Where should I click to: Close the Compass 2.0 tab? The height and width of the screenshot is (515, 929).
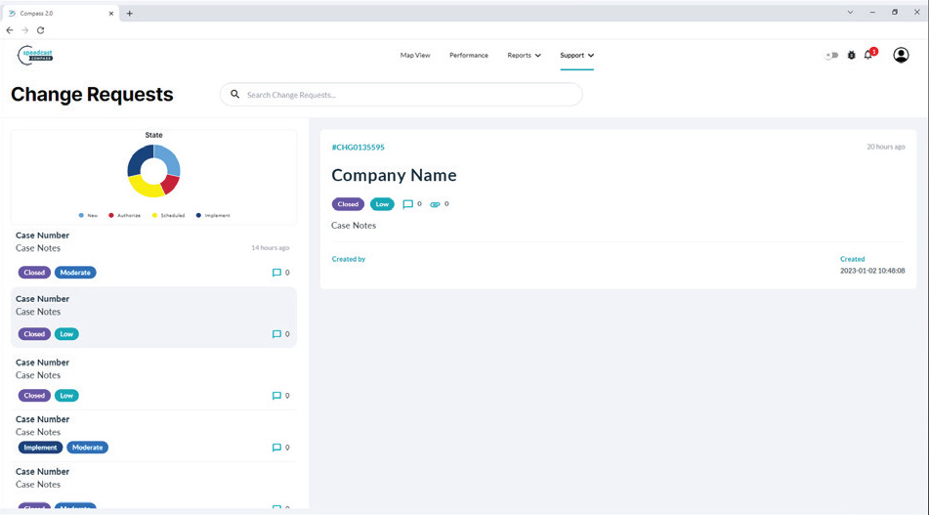click(x=110, y=13)
